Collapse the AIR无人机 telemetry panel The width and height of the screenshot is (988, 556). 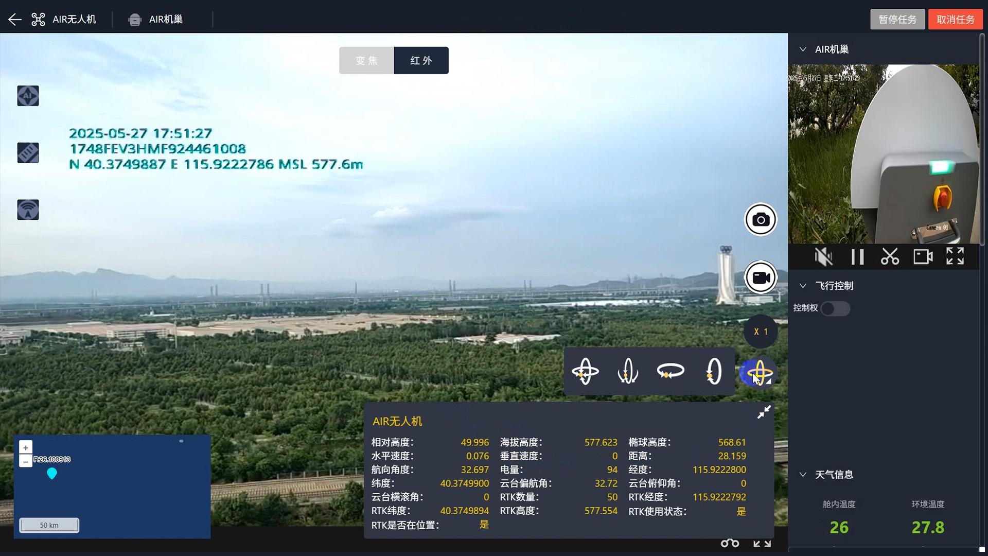pyautogui.click(x=764, y=412)
